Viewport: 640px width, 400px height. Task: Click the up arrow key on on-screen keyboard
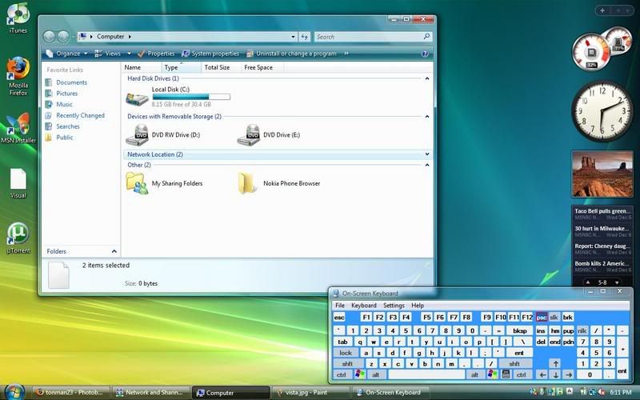pyautogui.click(x=555, y=363)
